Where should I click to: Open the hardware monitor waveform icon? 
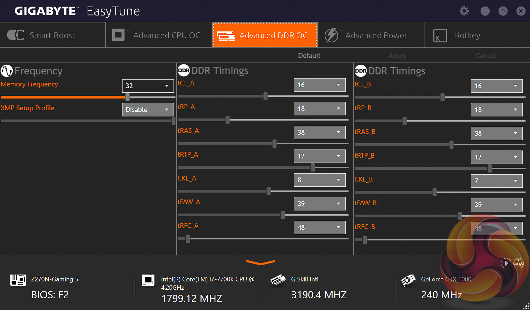pos(519,263)
